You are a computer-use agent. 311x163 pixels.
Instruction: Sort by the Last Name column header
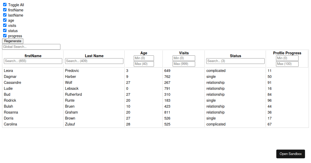(x=94, y=56)
